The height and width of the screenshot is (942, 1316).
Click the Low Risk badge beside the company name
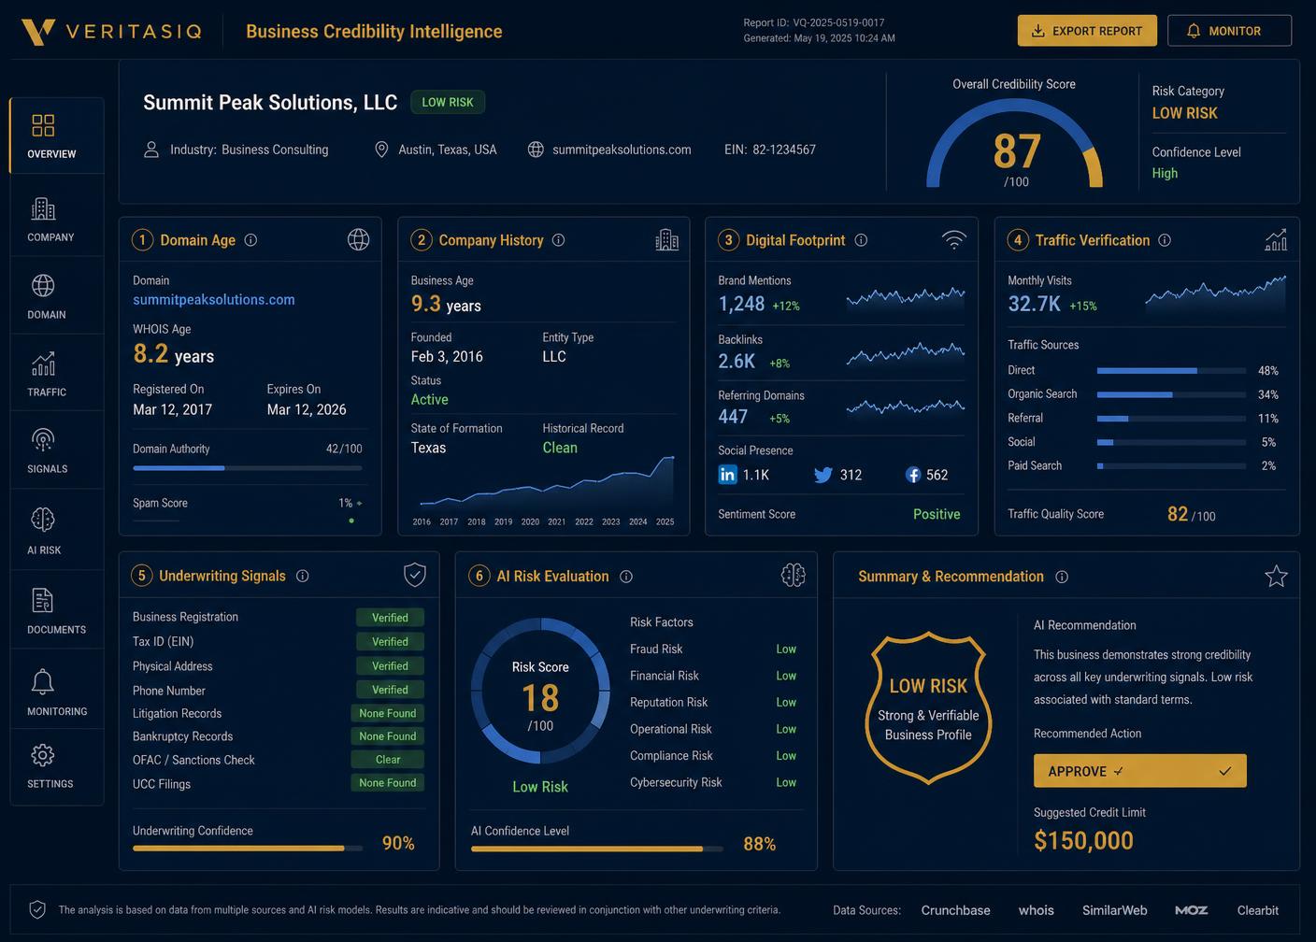[x=448, y=102]
